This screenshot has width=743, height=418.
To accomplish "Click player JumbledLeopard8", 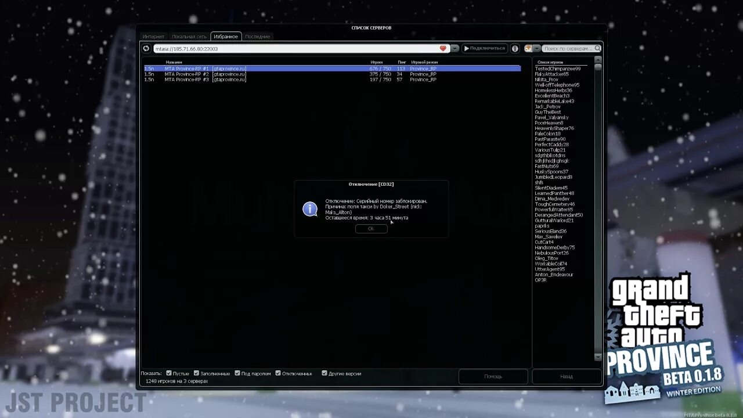I will [x=553, y=177].
